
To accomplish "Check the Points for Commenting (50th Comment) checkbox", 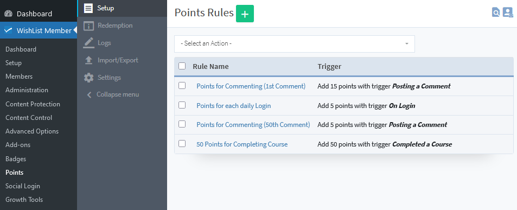I will [182, 124].
